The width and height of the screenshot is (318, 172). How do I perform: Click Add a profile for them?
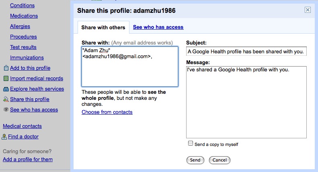[x=28, y=160]
